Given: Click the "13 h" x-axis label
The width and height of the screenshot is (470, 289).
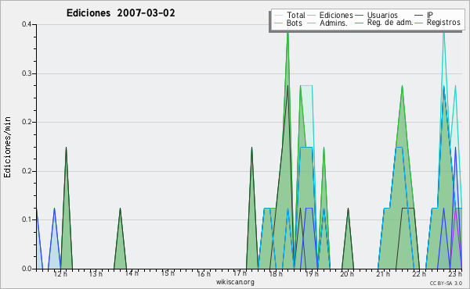Looking at the screenshot, I should click(x=96, y=273).
